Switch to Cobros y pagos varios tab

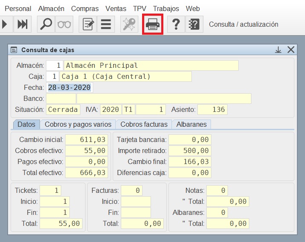78,124
